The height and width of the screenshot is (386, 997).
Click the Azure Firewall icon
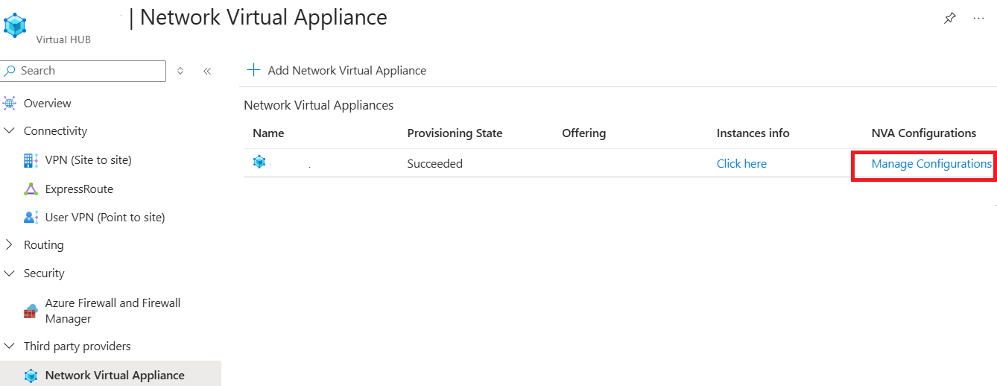[x=31, y=311]
